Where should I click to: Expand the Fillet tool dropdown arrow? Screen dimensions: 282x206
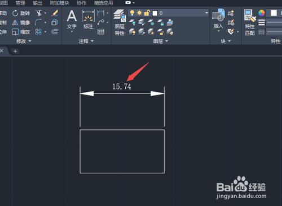(x=45, y=23)
